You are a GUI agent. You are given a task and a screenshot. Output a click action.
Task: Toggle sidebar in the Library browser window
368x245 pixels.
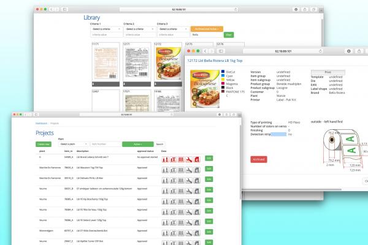64,9
